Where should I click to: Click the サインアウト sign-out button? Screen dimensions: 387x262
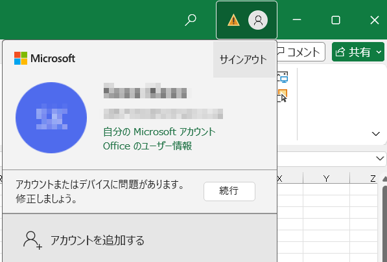pos(244,60)
